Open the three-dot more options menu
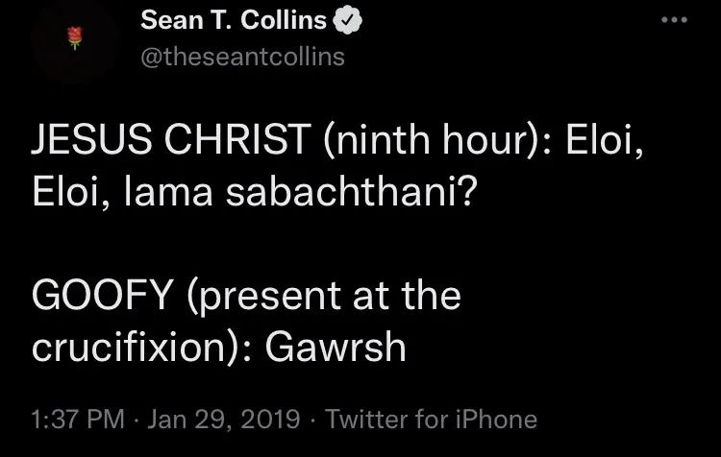Viewport: 721px width, 457px height. click(x=676, y=21)
